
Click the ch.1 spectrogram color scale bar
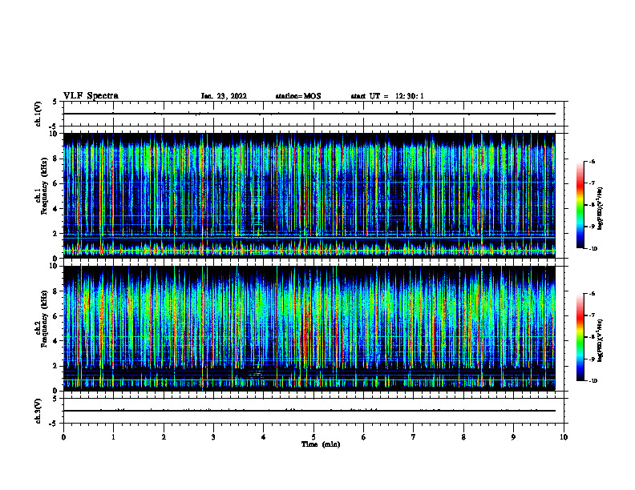tap(580, 205)
